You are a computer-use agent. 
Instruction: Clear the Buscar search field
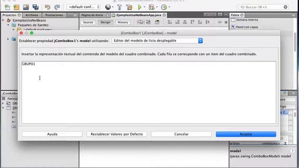285,7
